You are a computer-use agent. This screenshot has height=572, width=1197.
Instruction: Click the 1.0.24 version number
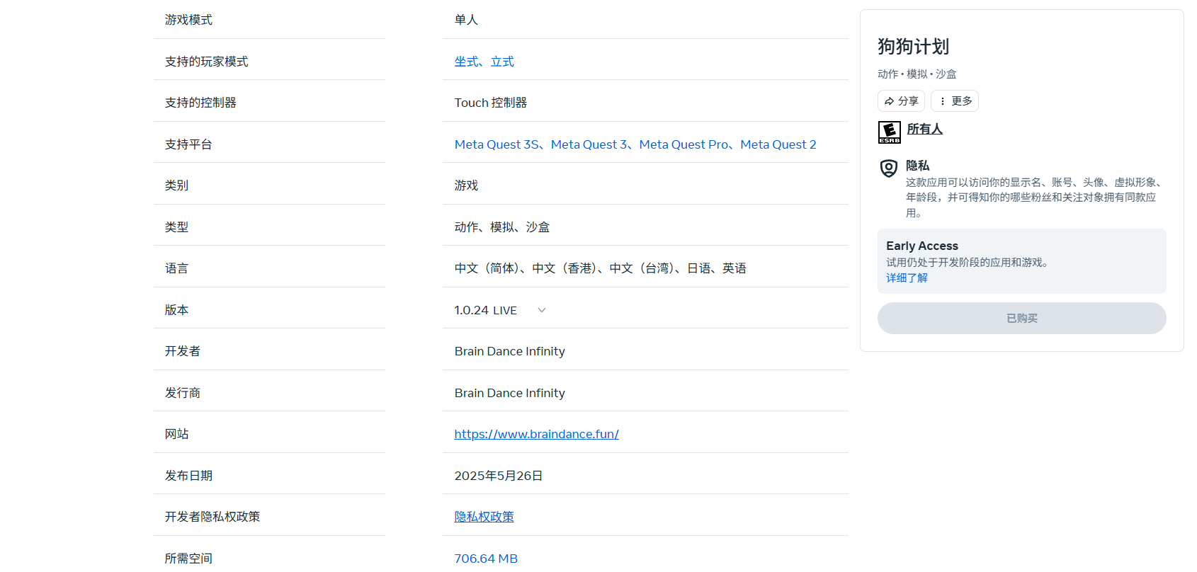(471, 310)
